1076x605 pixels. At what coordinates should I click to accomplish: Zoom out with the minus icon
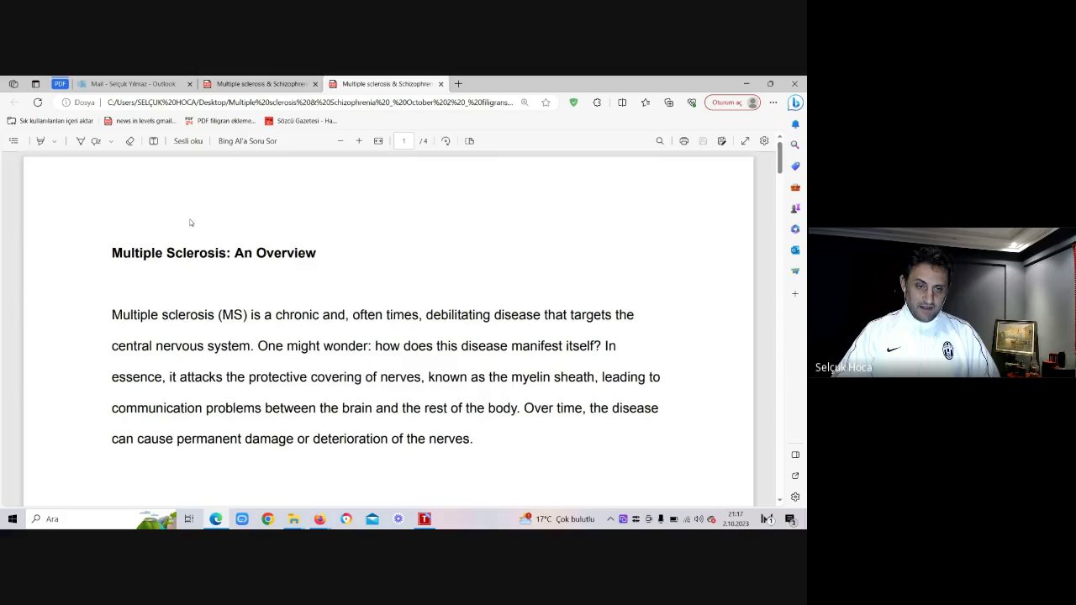[x=340, y=141]
